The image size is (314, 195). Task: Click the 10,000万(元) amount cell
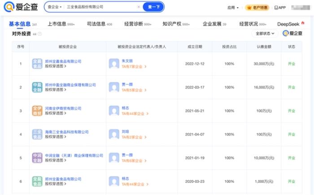click(x=264, y=158)
